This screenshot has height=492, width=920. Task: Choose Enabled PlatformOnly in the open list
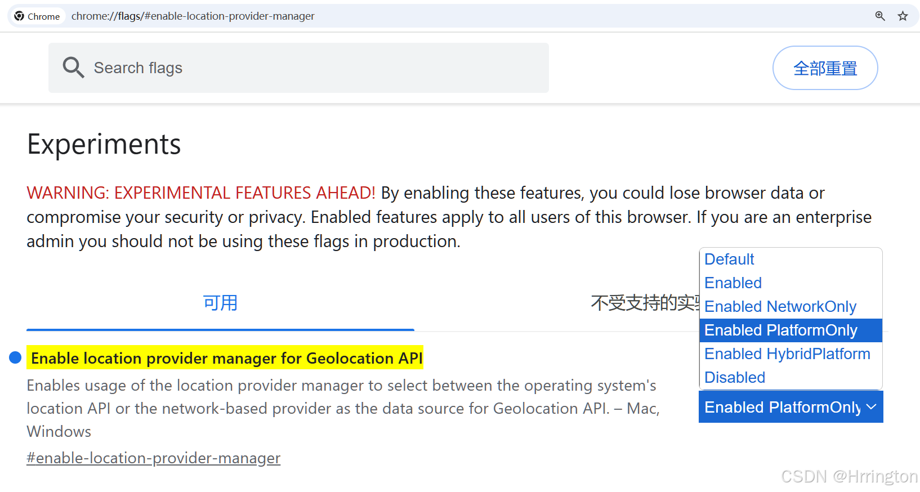tap(791, 330)
